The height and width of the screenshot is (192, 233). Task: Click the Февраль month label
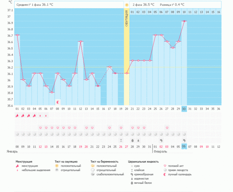point(159,152)
